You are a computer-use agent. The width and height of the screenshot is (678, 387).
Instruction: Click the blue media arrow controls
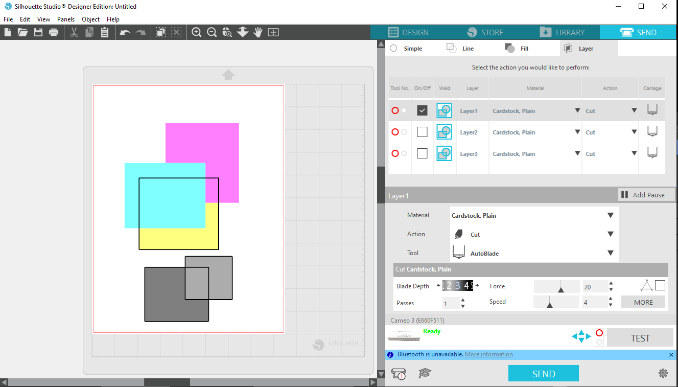click(x=581, y=336)
